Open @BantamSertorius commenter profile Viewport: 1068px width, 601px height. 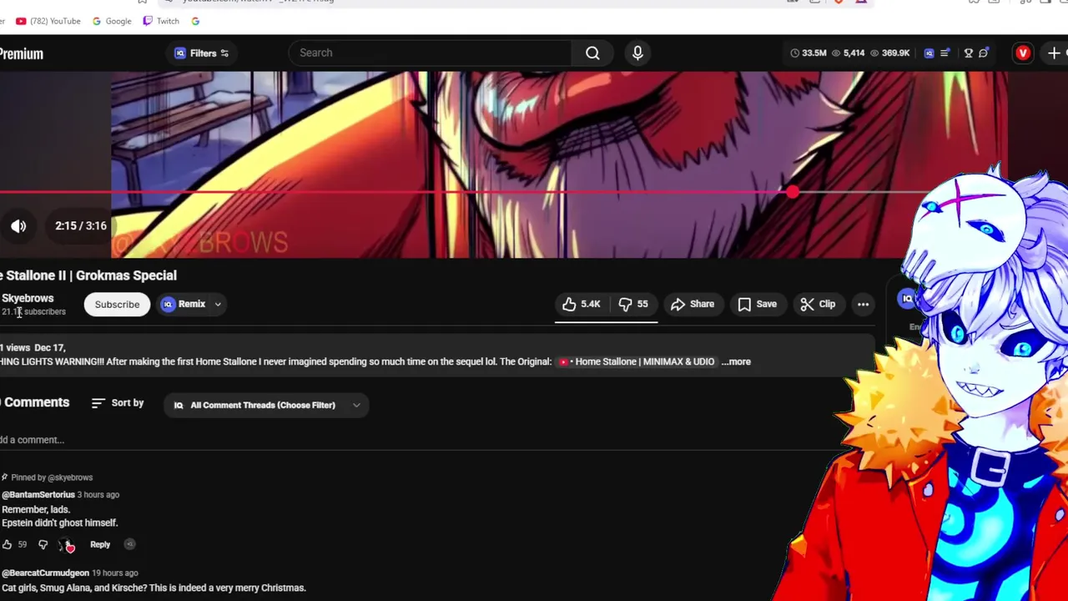[38, 495]
